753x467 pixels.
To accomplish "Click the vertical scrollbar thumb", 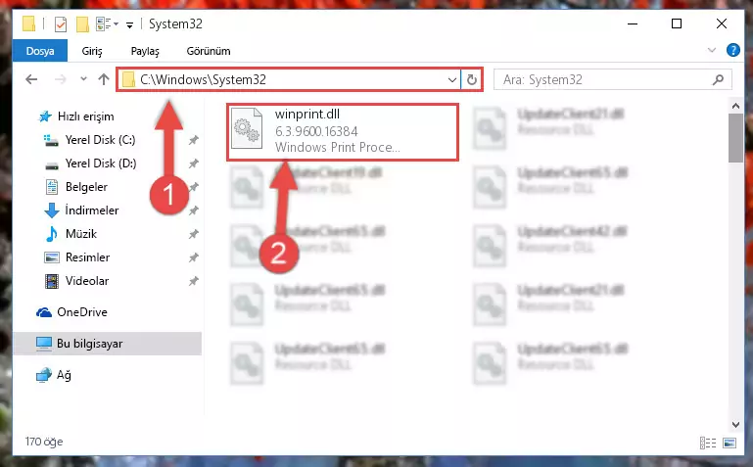I will [735, 138].
